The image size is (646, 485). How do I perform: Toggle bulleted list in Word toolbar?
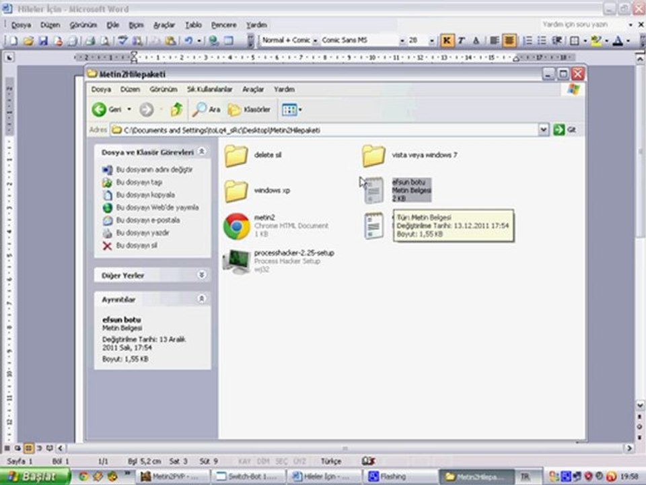tap(542, 40)
